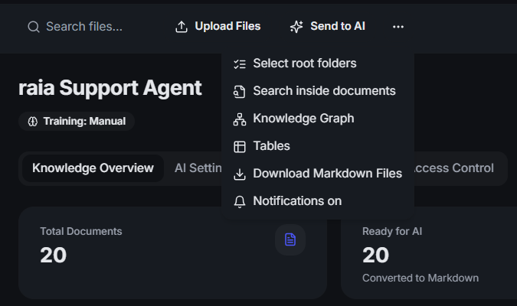The height and width of the screenshot is (306, 517).
Task: Switch to Knowledge Overview tab
Action: [93, 168]
